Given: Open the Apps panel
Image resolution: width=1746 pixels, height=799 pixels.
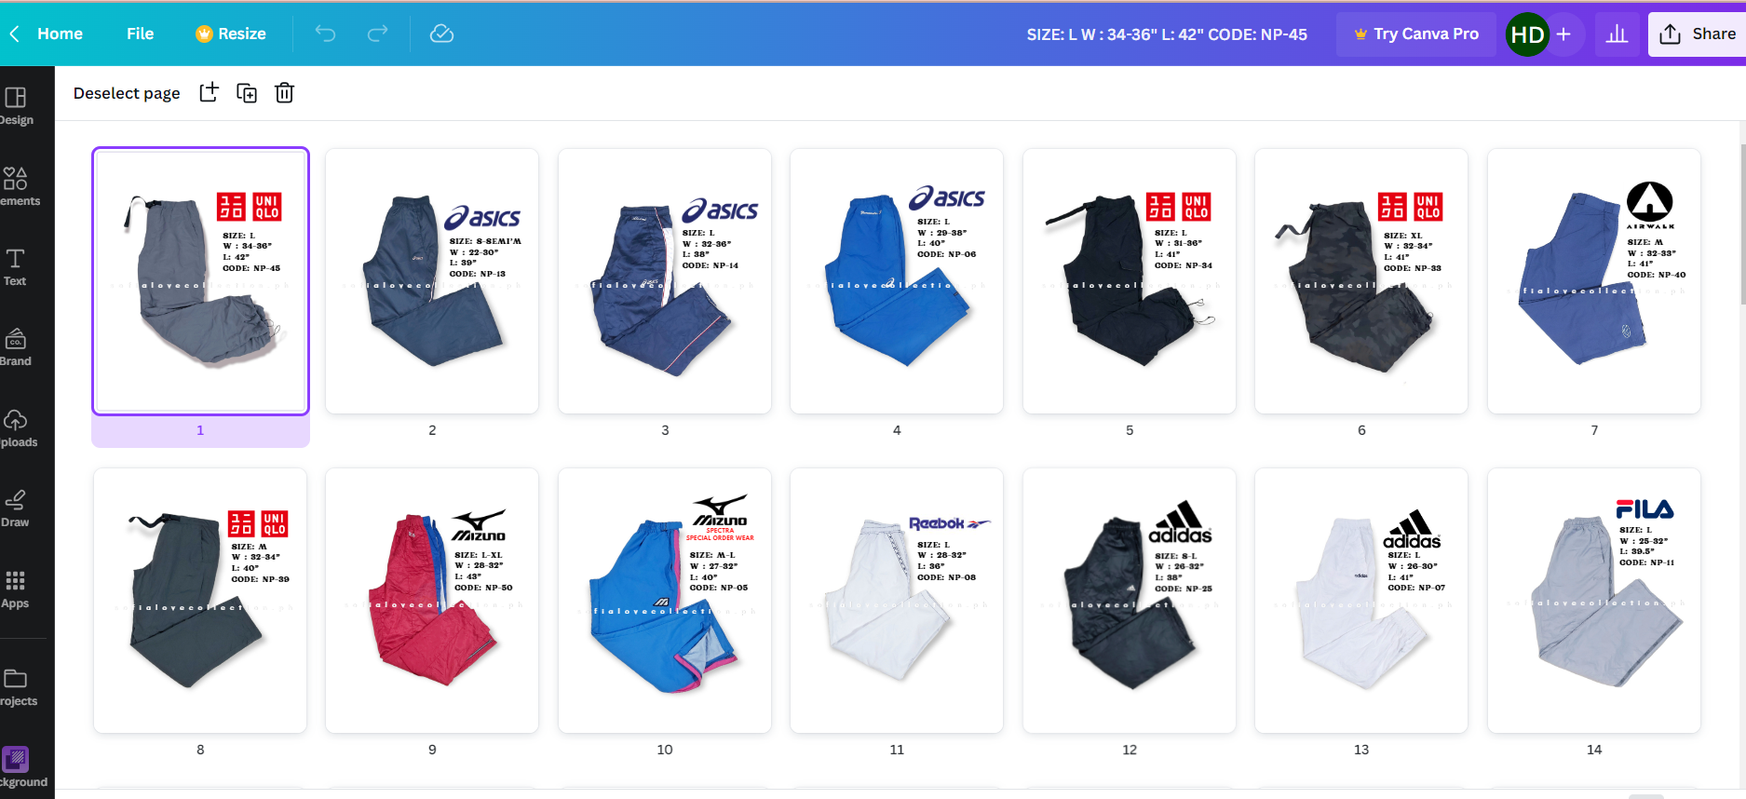Looking at the screenshot, I should (x=16, y=589).
